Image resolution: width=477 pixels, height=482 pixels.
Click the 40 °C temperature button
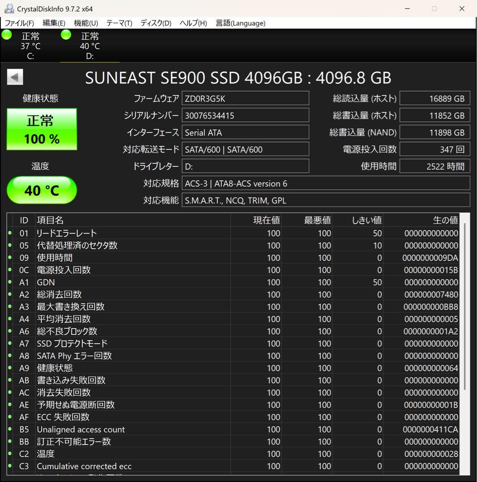click(x=42, y=190)
